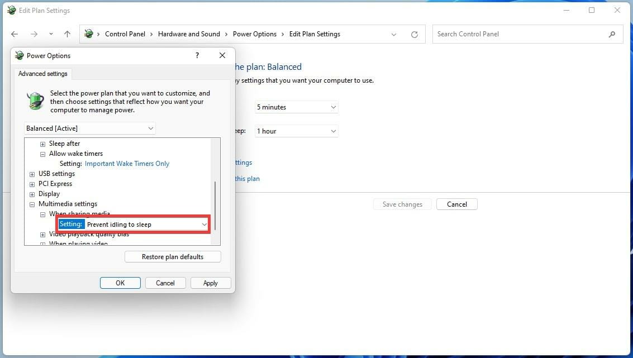Expand Video playback quality bias
Viewport: 633px width, 358px height.
click(x=43, y=234)
